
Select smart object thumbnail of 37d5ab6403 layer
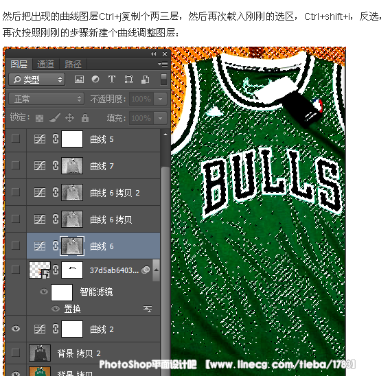pos(40,270)
